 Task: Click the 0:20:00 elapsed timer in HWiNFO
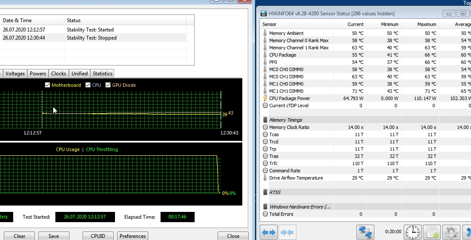393,231
